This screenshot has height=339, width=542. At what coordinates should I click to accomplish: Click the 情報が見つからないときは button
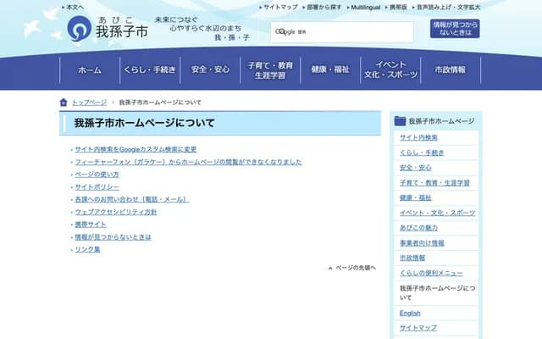click(455, 28)
